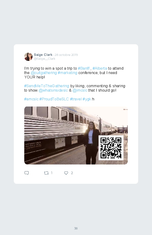Click the #ProudToBeSLC hashtag
152x235 pixels.
tap(54, 99)
